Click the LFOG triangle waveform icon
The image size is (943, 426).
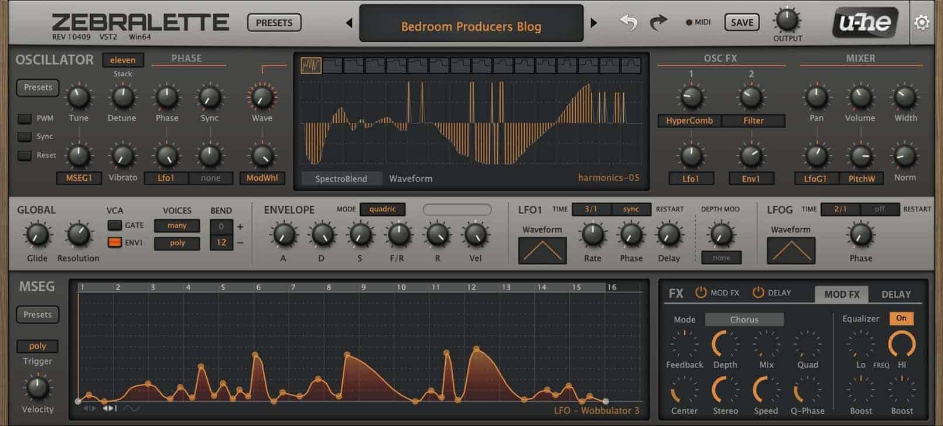coord(791,250)
